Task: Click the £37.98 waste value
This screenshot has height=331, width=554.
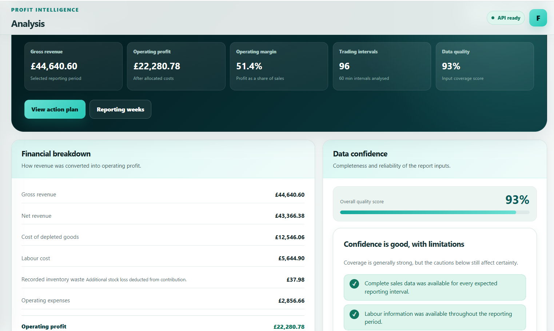Action: [295, 280]
